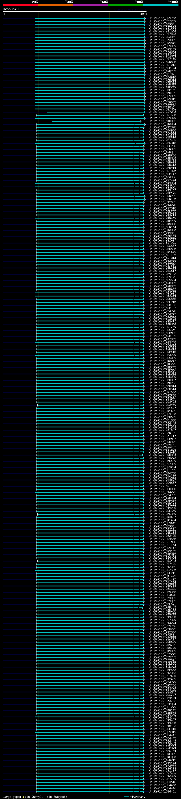Select the UniRef100_C5XBK1 label

pyautogui.click(x=162, y=40)
